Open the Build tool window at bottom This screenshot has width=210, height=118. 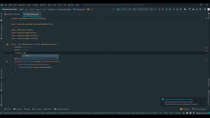(27, 109)
